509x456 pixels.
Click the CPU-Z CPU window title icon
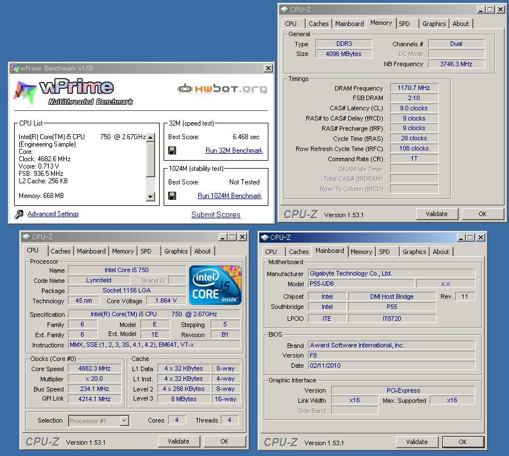click(x=26, y=237)
